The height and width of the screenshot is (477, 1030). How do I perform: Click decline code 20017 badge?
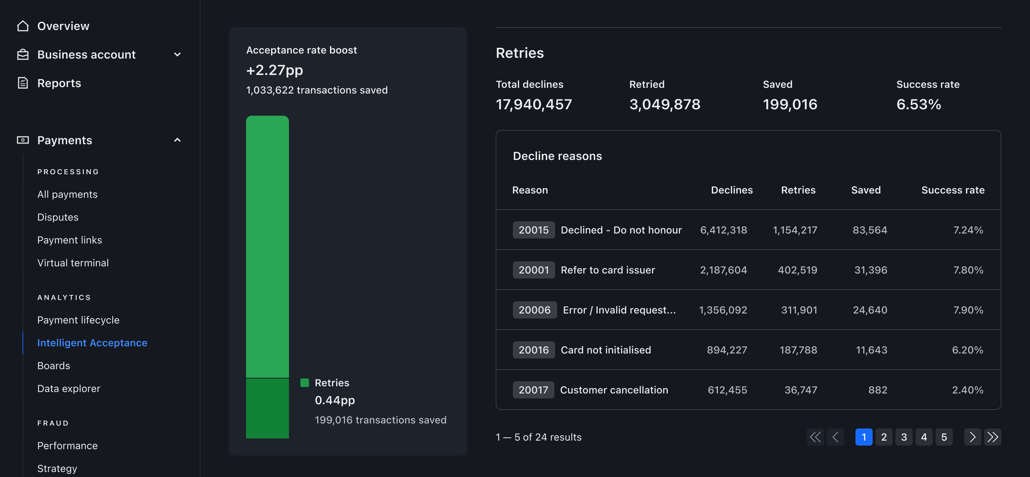pyautogui.click(x=533, y=390)
